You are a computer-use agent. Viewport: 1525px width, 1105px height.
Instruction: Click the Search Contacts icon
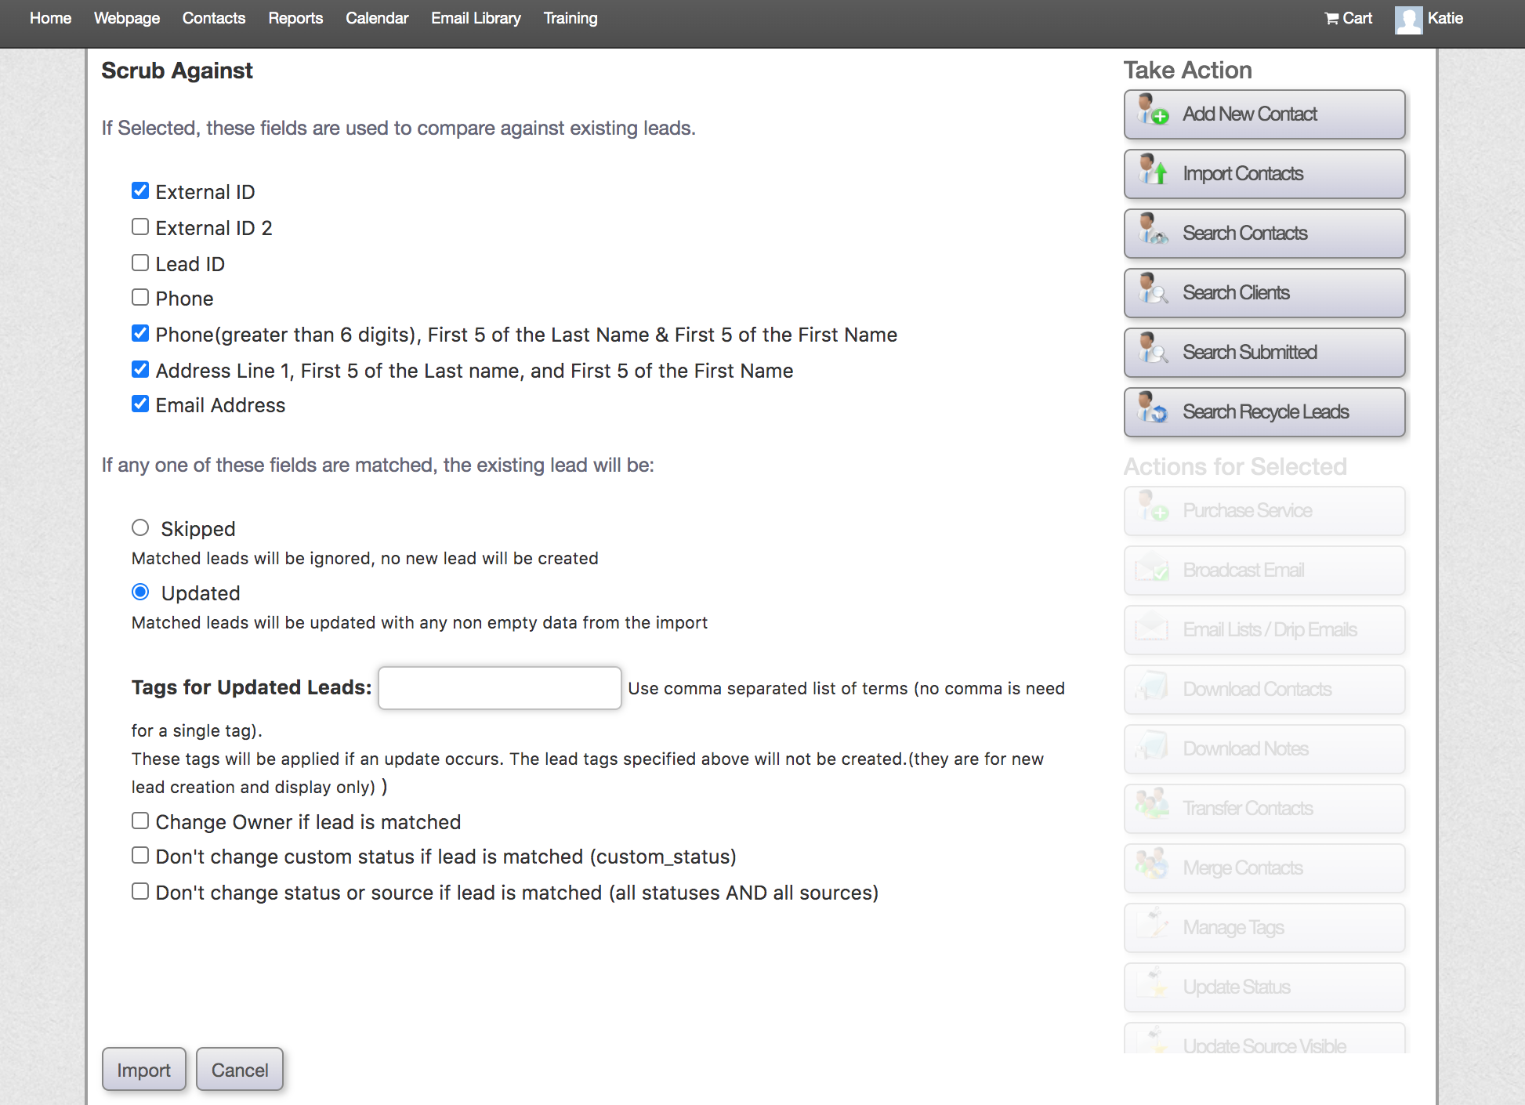(x=1153, y=230)
